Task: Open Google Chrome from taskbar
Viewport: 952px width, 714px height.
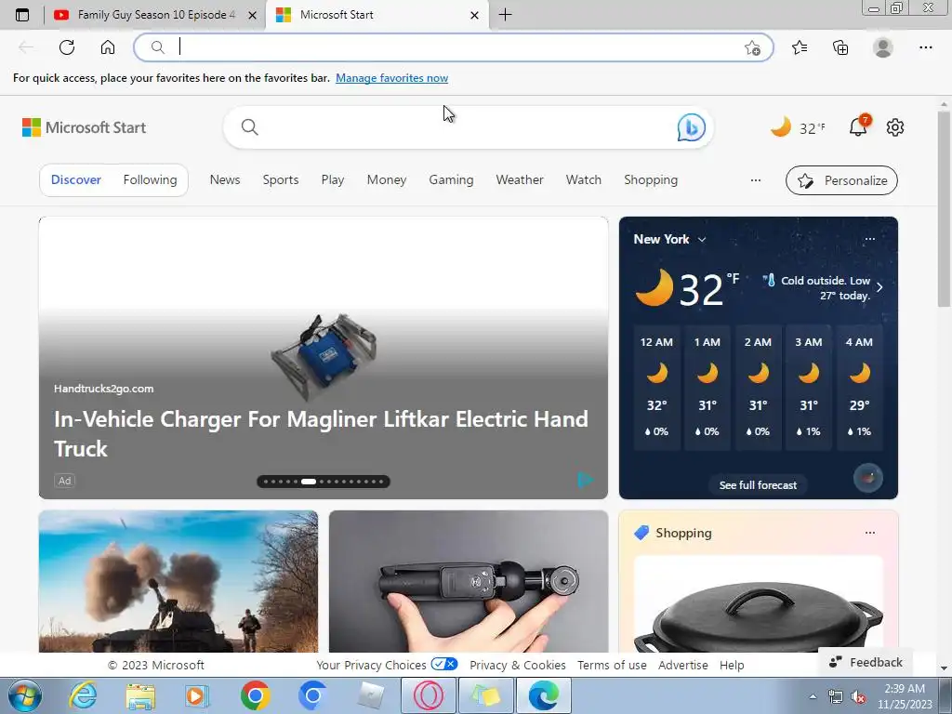Action: click(255, 695)
